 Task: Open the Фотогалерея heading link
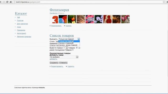click(x=59, y=10)
